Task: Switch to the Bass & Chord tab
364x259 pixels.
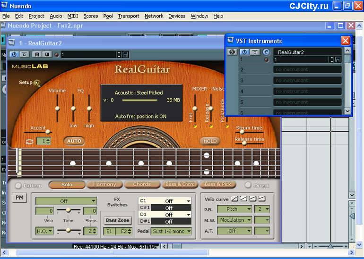Action: pyautogui.click(x=180, y=184)
